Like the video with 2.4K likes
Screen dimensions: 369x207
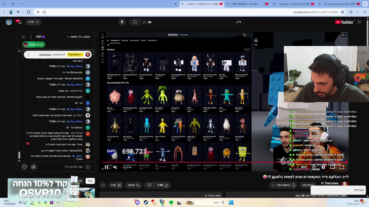(163, 185)
